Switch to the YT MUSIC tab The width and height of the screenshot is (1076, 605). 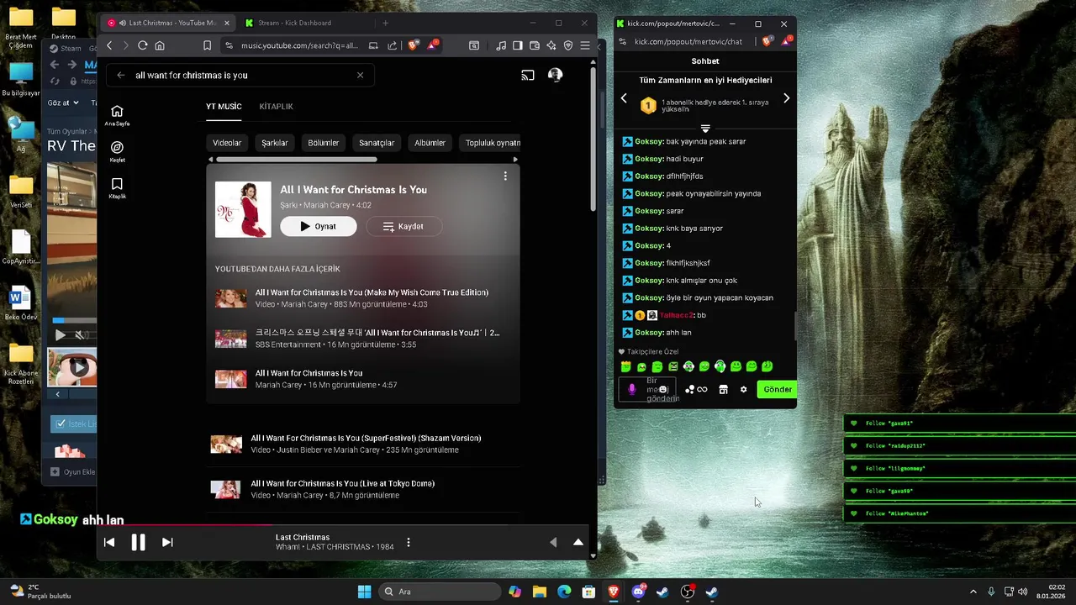click(x=224, y=107)
